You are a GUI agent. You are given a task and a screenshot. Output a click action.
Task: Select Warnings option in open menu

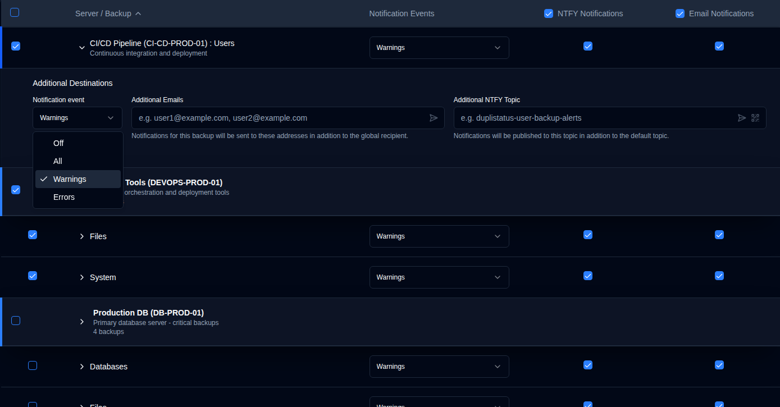tap(78, 179)
